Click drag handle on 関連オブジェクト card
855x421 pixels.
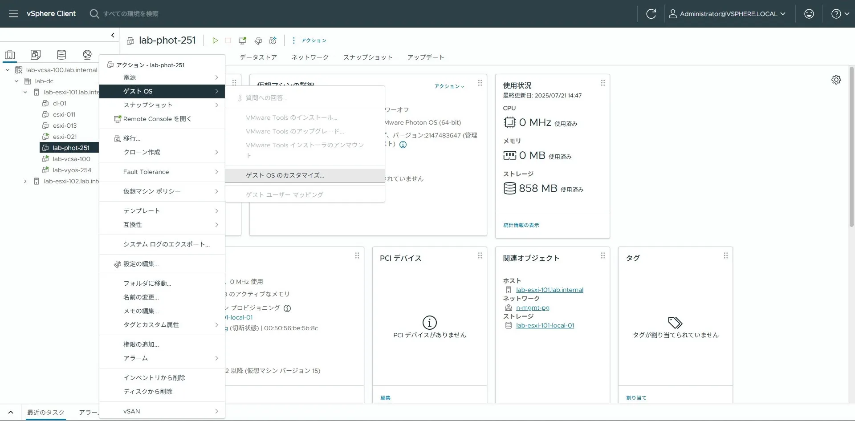tap(603, 255)
